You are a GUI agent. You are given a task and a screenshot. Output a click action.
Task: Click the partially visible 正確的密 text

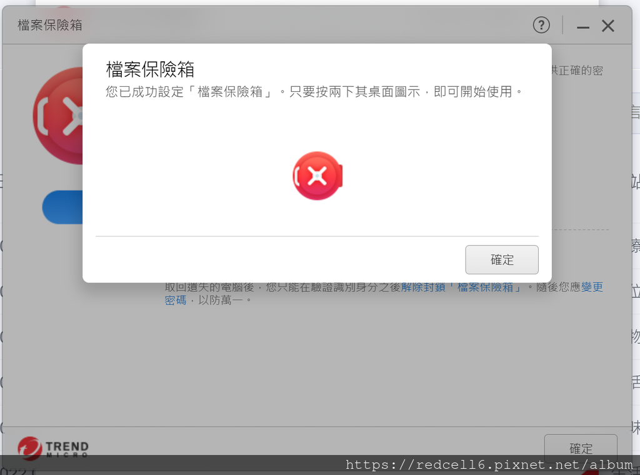coord(577,71)
